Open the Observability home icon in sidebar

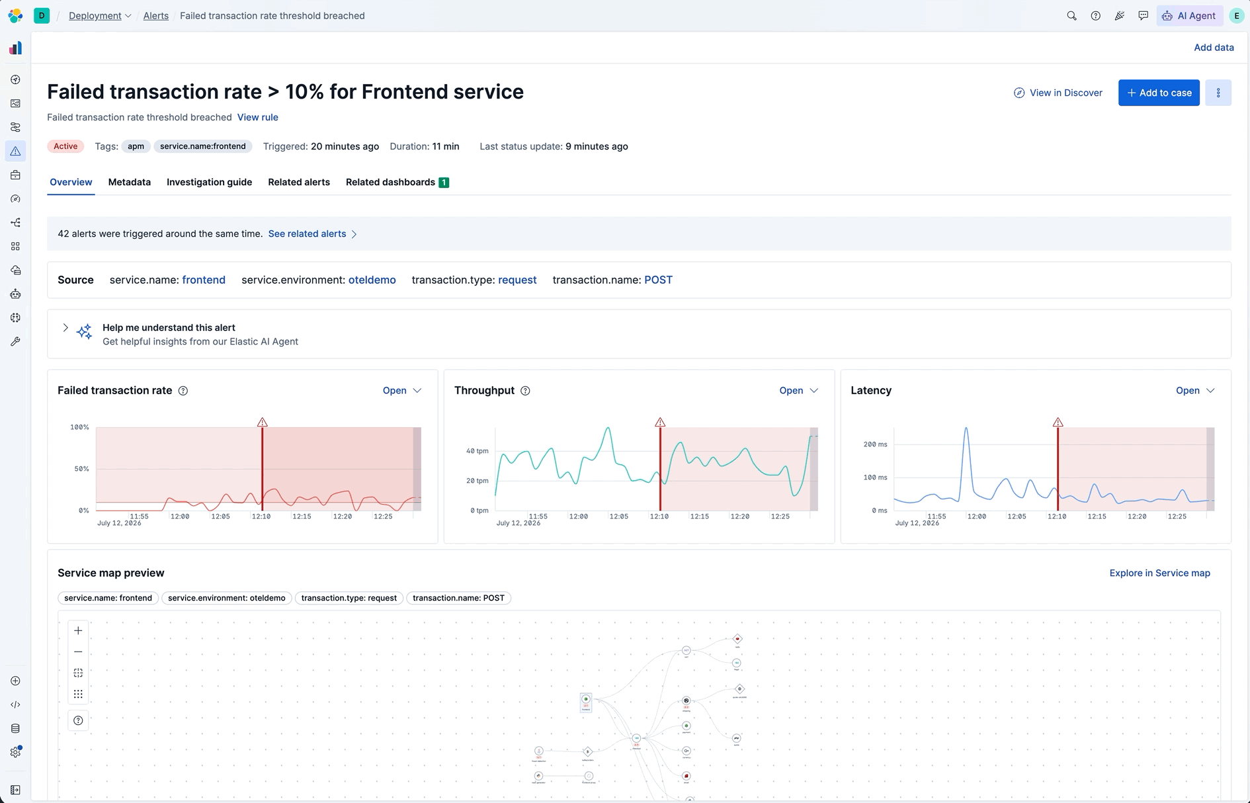coord(15,48)
